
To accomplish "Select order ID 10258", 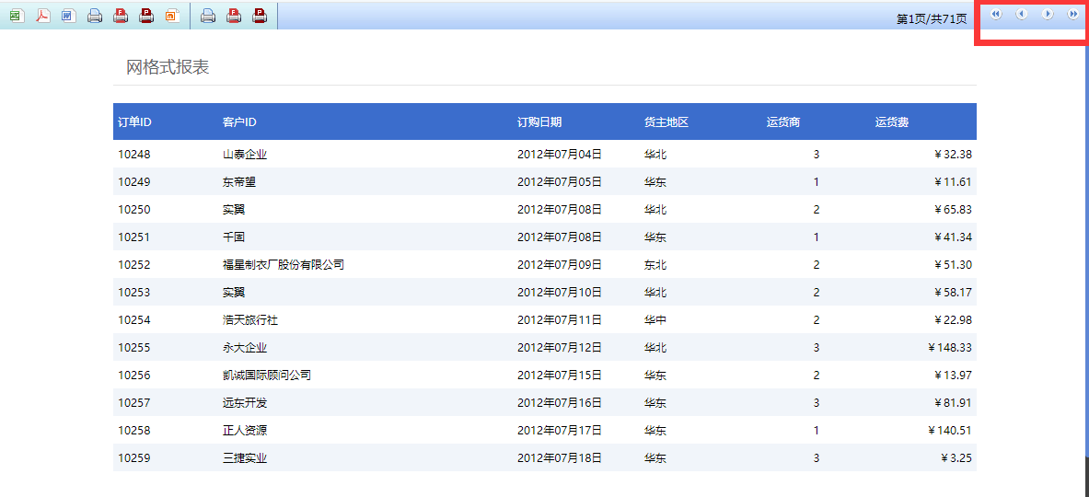I will [x=134, y=431].
